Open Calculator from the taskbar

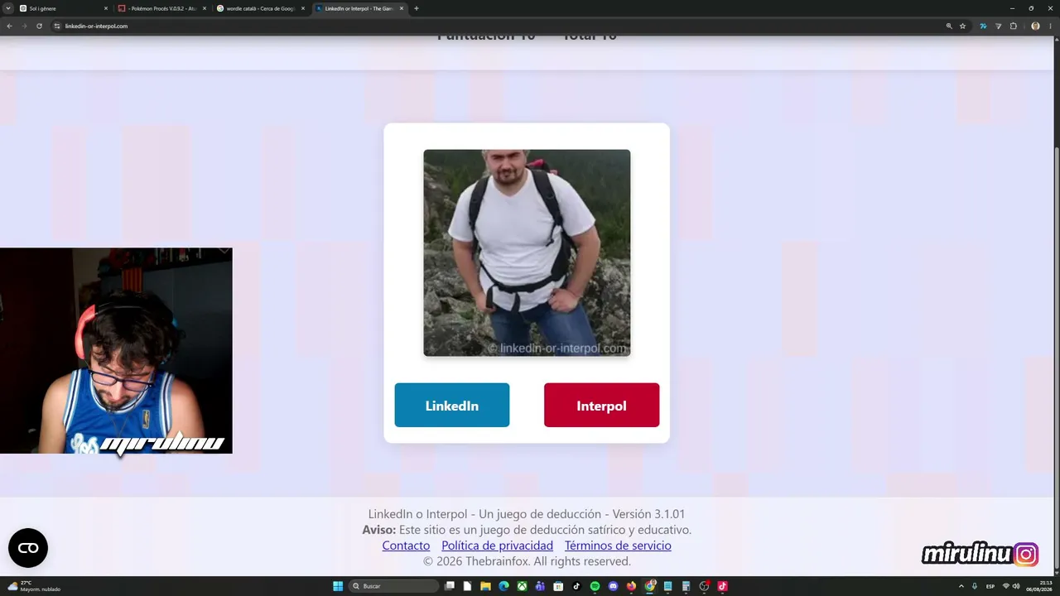pos(686,586)
